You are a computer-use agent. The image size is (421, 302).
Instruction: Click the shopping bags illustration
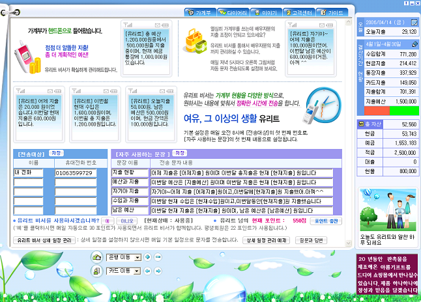195,41
